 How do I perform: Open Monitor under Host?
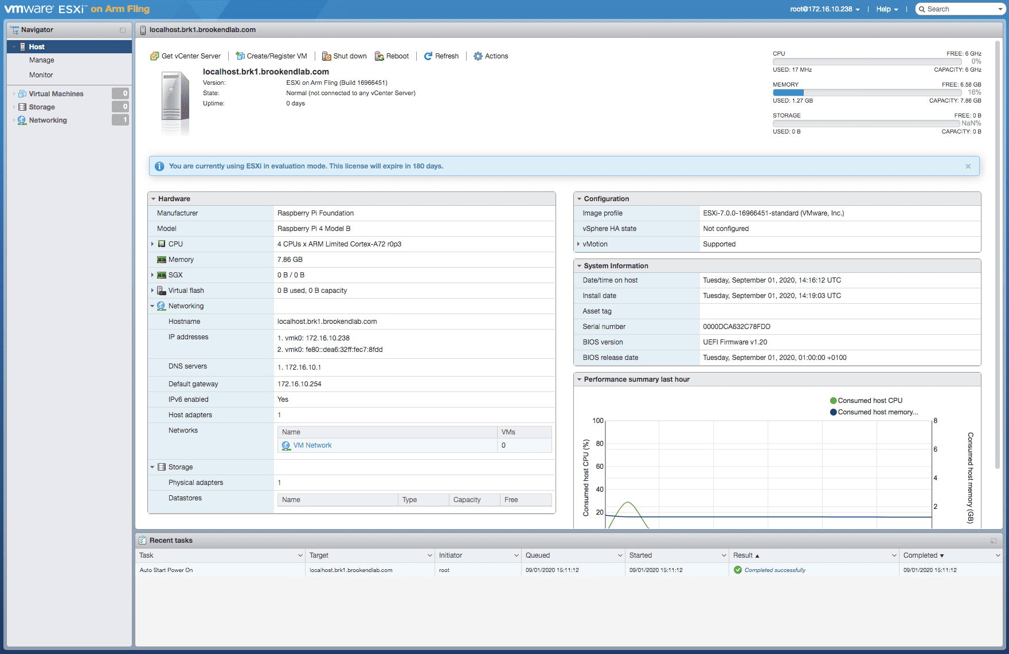tap(41, 75)
